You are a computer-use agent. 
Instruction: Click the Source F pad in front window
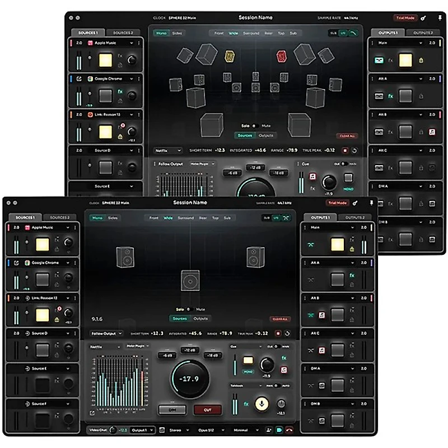43,418
